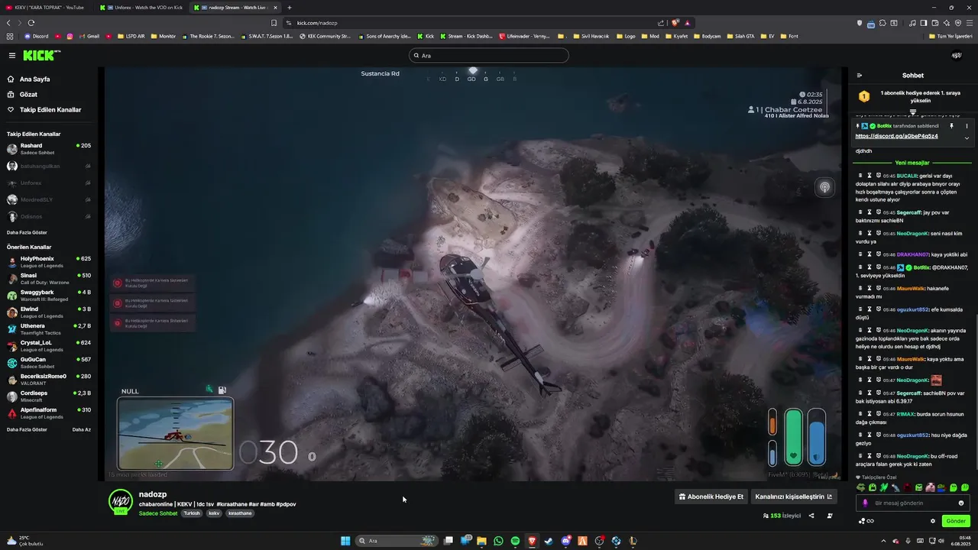Click the number 1 gift rank badge
This screenshot has width=978, height=550.
(x=864, y=96)
